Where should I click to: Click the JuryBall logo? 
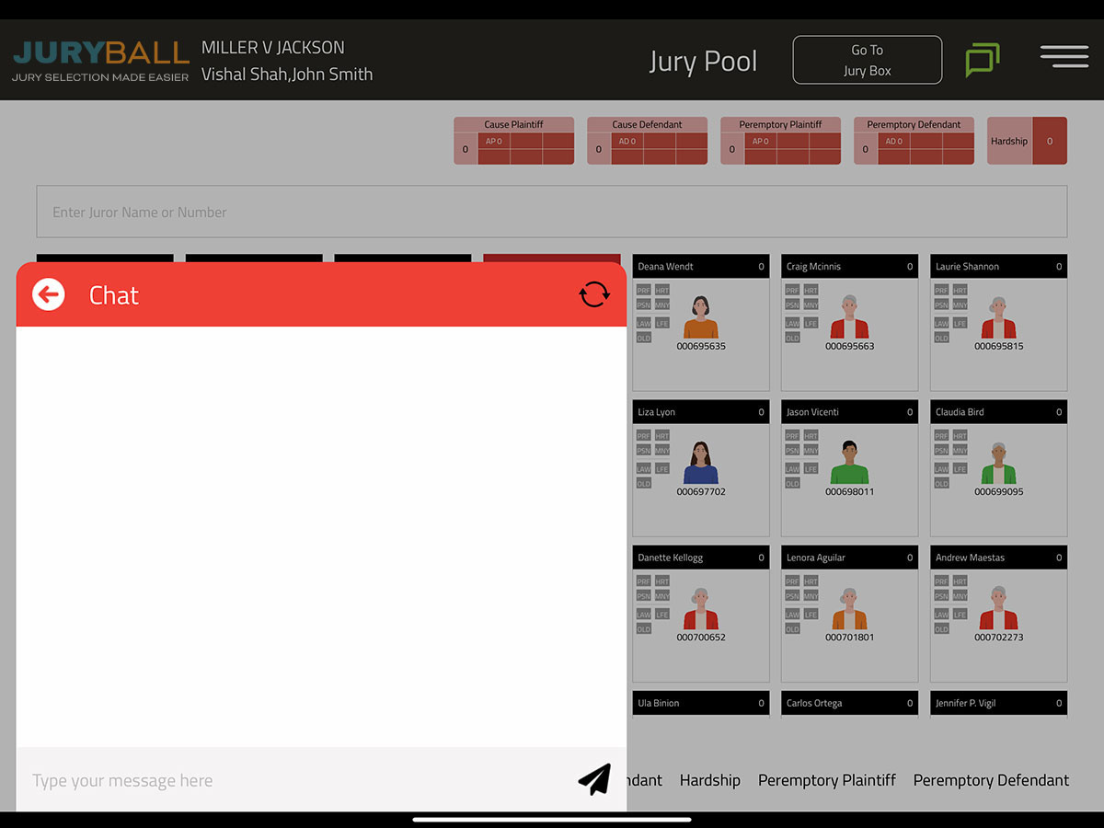click(100, 59)
